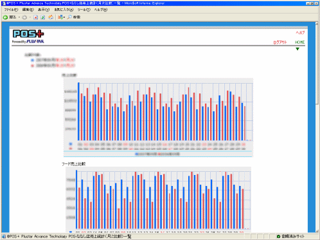The height and width of the screenshot is (240, 320).
Task: Open the ヘルプ(H) menu in menu bar
Action: 101,10
